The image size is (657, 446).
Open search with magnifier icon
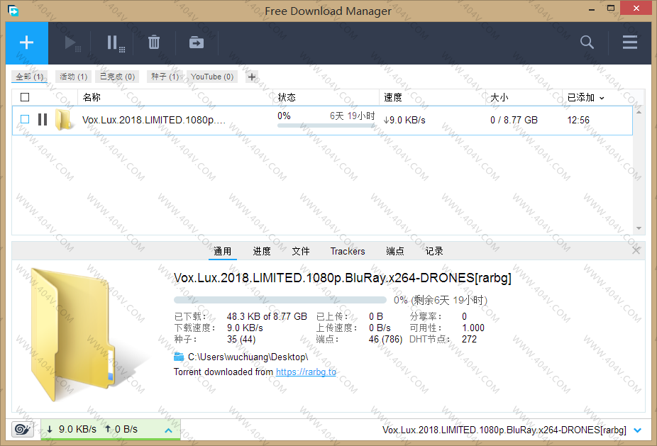[x=587, y=43]
